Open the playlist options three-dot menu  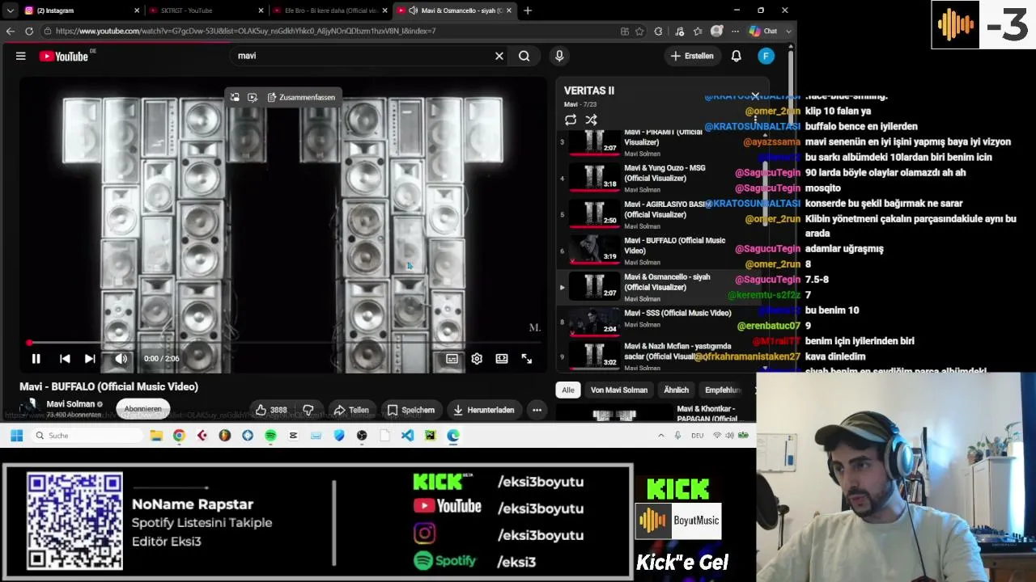pyautogui.click(x=755, y=120)
